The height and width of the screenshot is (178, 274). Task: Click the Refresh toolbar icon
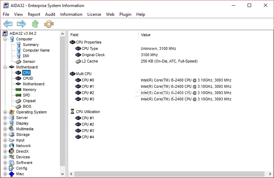point(49,24)
